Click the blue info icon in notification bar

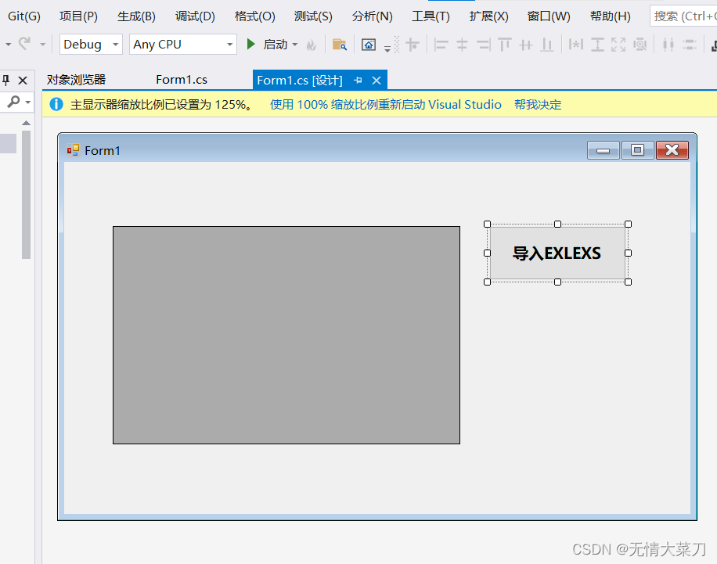pyautogui.click(x=56, y=104)
